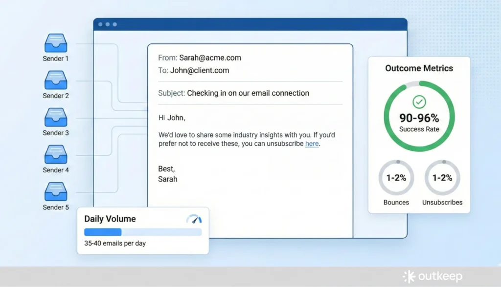Click the email Subject line field

(x=248, y=93)
